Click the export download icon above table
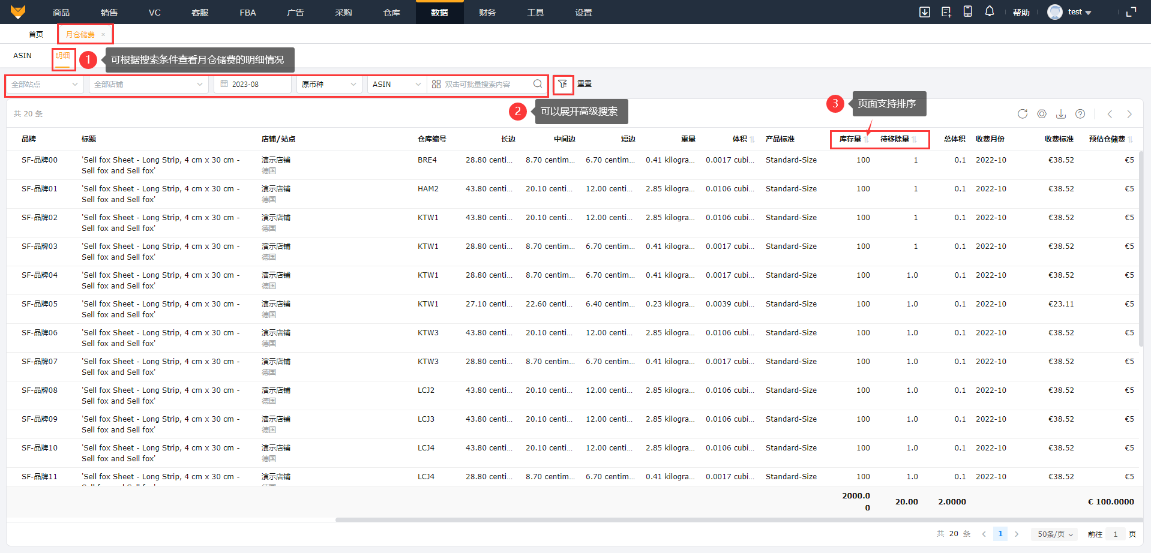Viewport: 1151px width, 553px height. [1061, 114]
